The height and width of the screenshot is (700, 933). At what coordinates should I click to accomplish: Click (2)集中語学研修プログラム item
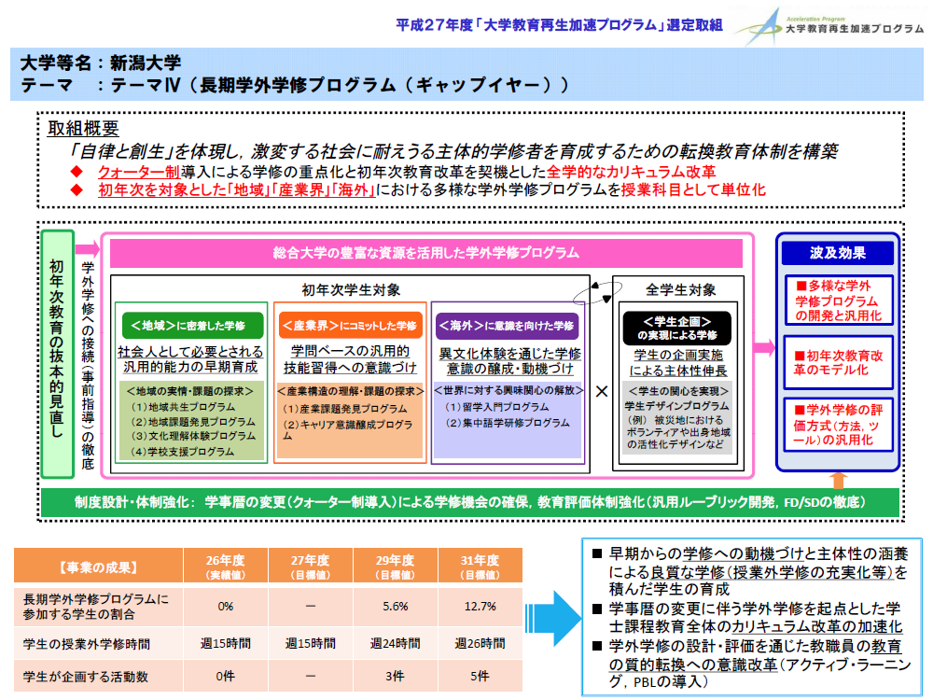tap(507, 423)
